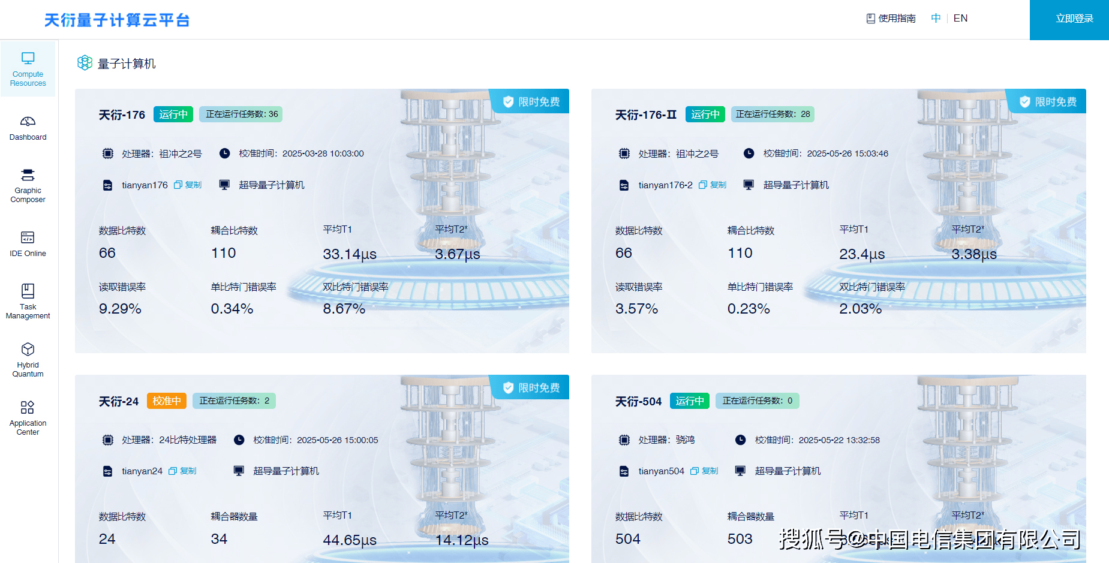Switch the language to EN
This screenshot has width=1109, height=563.
[x=960, y=19]
